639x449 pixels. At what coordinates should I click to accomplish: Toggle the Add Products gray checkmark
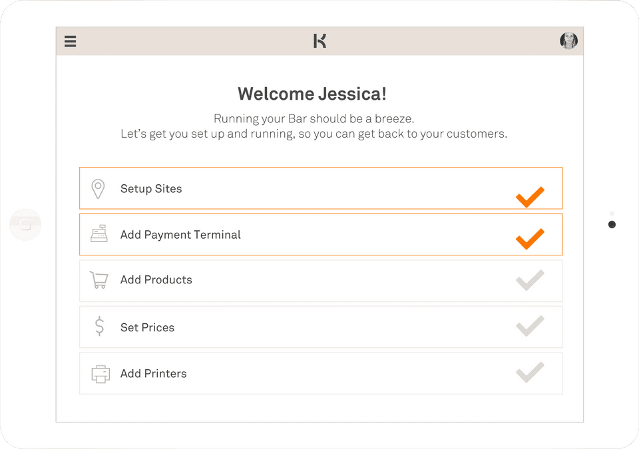(x=530, y=281)
